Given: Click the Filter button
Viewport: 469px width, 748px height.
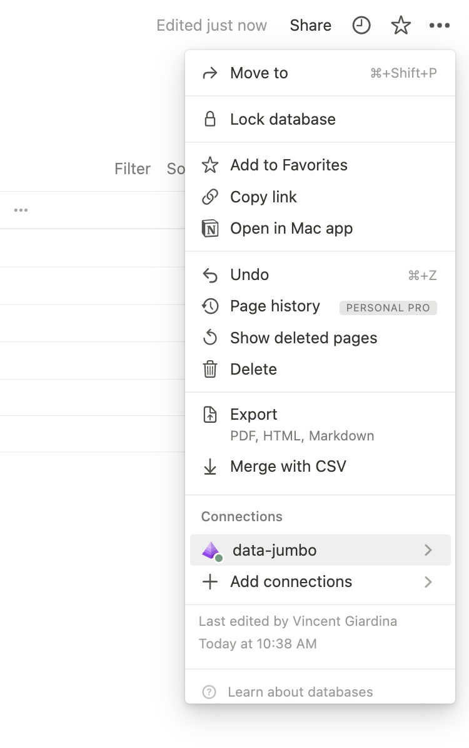Looking at the screenshot, I should click(132, 169).
